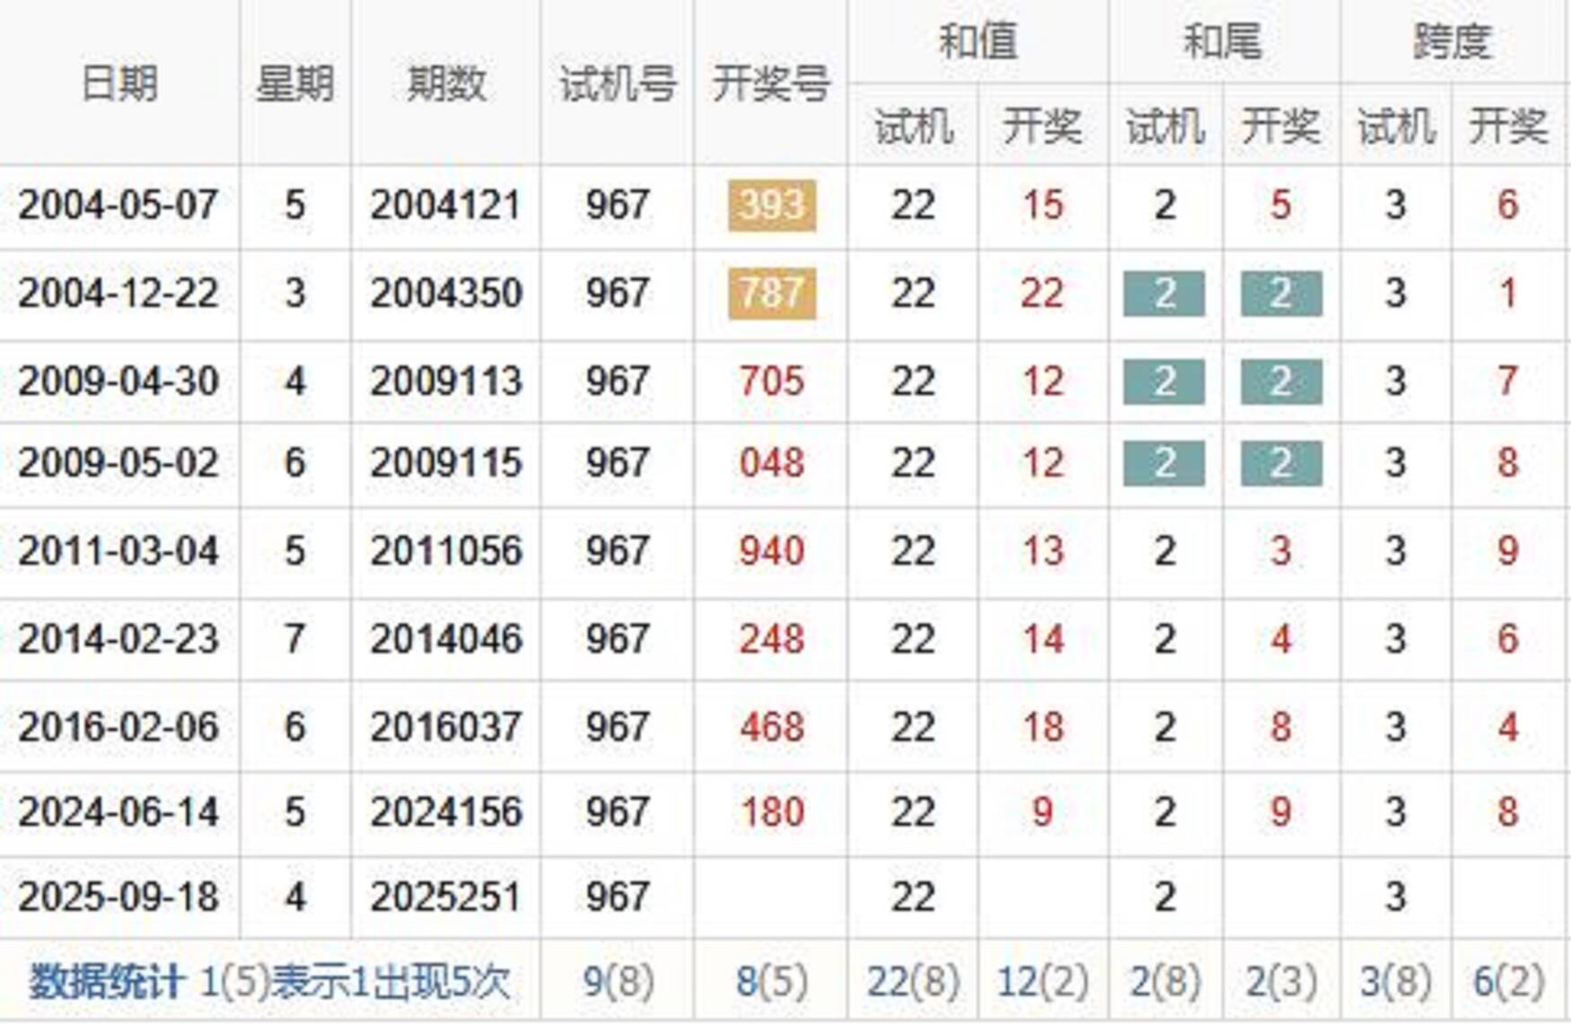Select the 期数 column header
The width and height of the screenshot is (1571, 1025).
[x=446, y=83]
